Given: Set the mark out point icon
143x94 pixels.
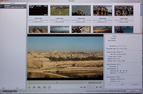Looking at the screenshot, I should tap(85, 87).
